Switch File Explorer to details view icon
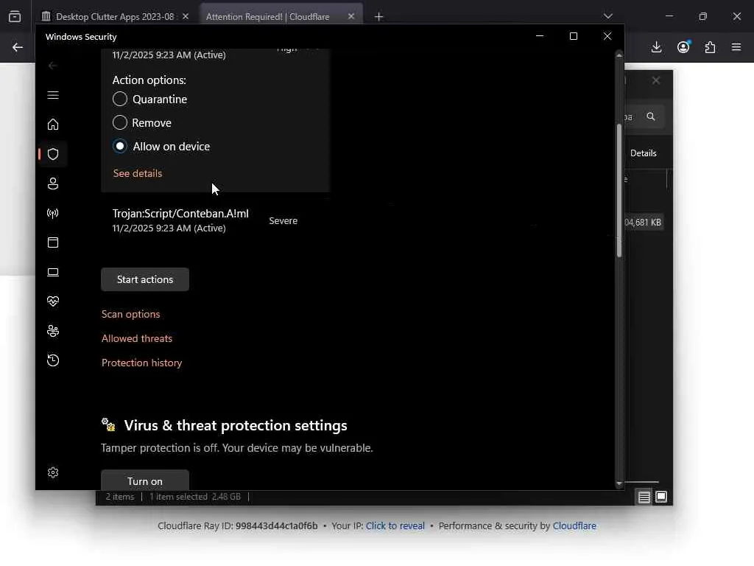The width and height of the screenshot is (754, 566). tap(644, 497)
